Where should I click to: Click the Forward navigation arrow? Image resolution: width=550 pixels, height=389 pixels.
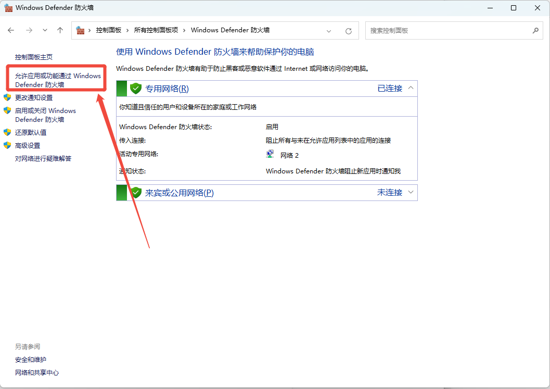pyautogui.click(x=29, y=31)
